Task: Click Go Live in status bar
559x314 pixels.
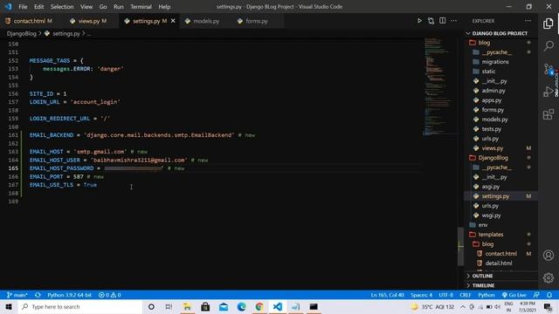Action: [514, 295]
